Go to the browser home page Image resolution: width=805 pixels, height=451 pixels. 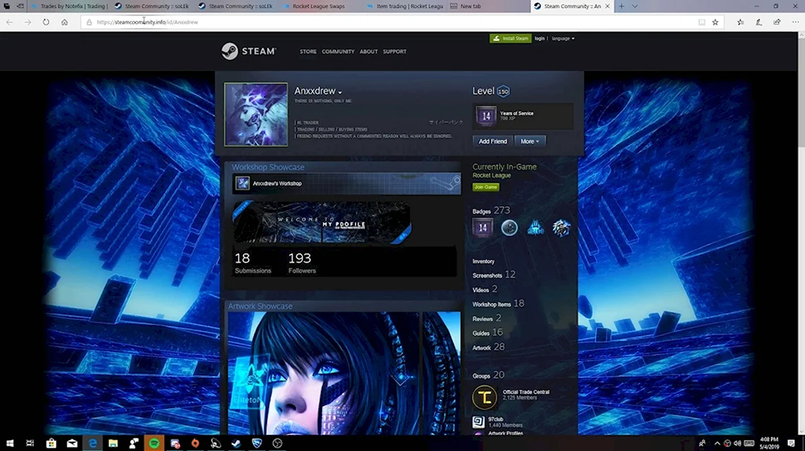click(x=64, y=22)
